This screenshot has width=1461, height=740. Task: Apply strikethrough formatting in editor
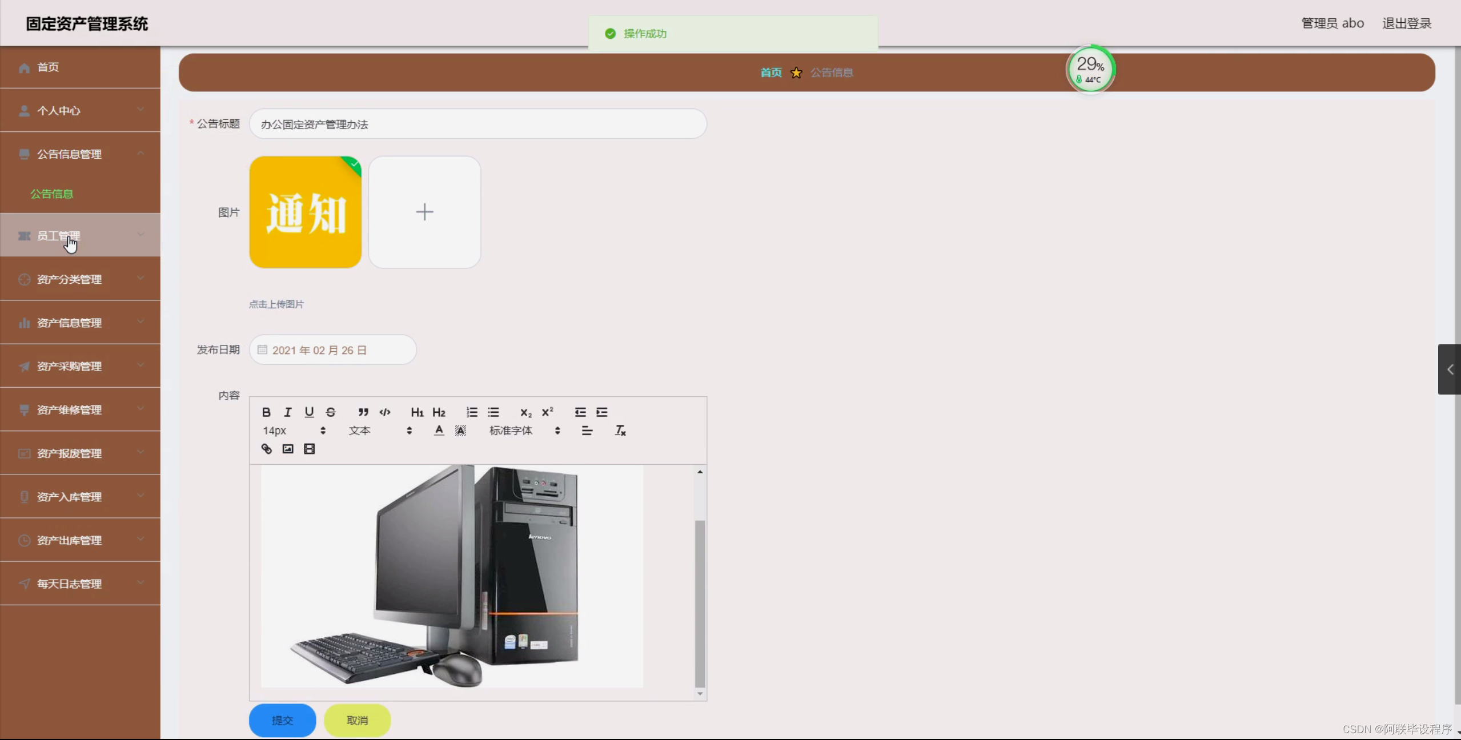pyautogui.click(x=331, y=412)
